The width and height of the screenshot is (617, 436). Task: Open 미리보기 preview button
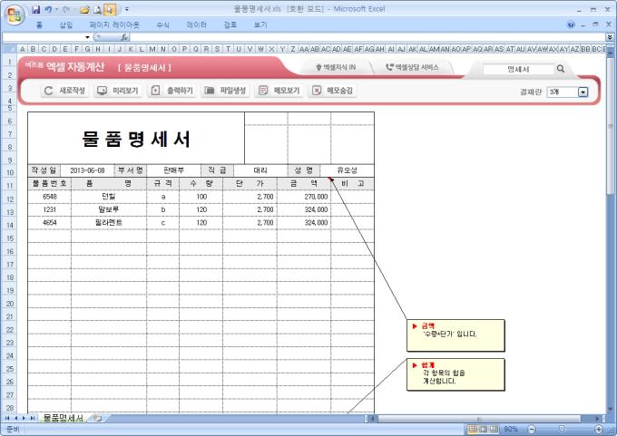118,91
